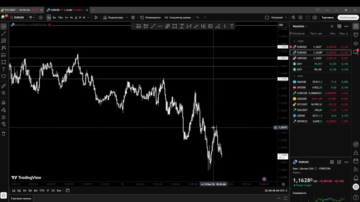
Task: Click the EURUSD symbol search field
Action: pos(19,17)
